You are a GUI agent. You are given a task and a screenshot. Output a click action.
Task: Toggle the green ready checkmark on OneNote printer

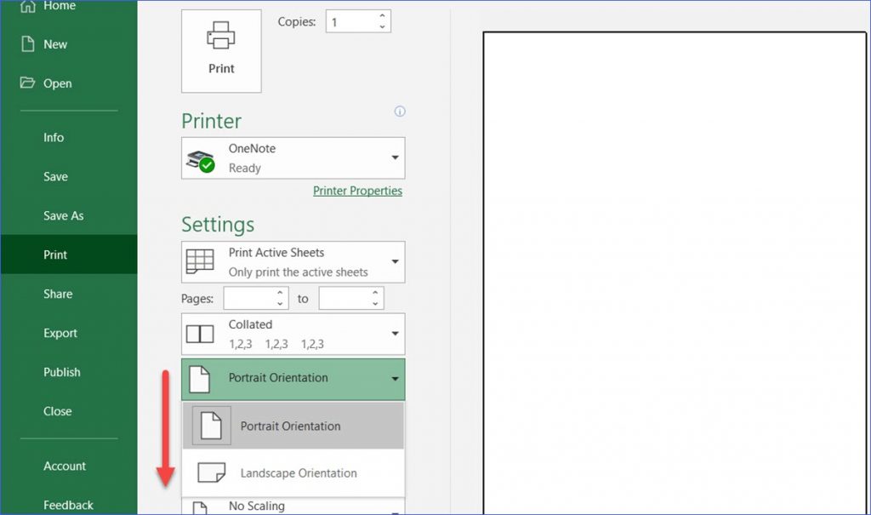[204, 164]
